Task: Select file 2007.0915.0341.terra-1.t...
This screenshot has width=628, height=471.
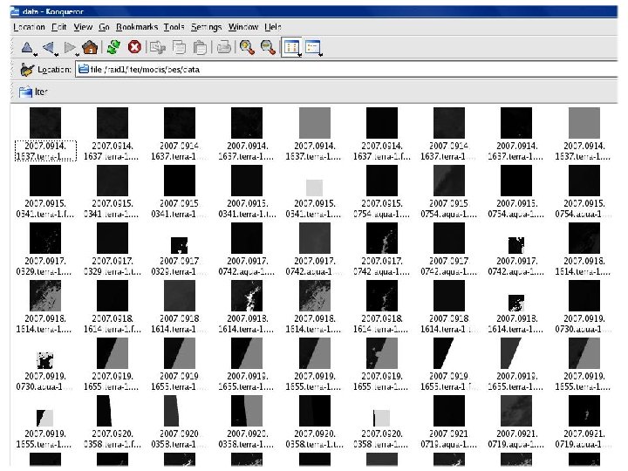Action: pos(247,192)
